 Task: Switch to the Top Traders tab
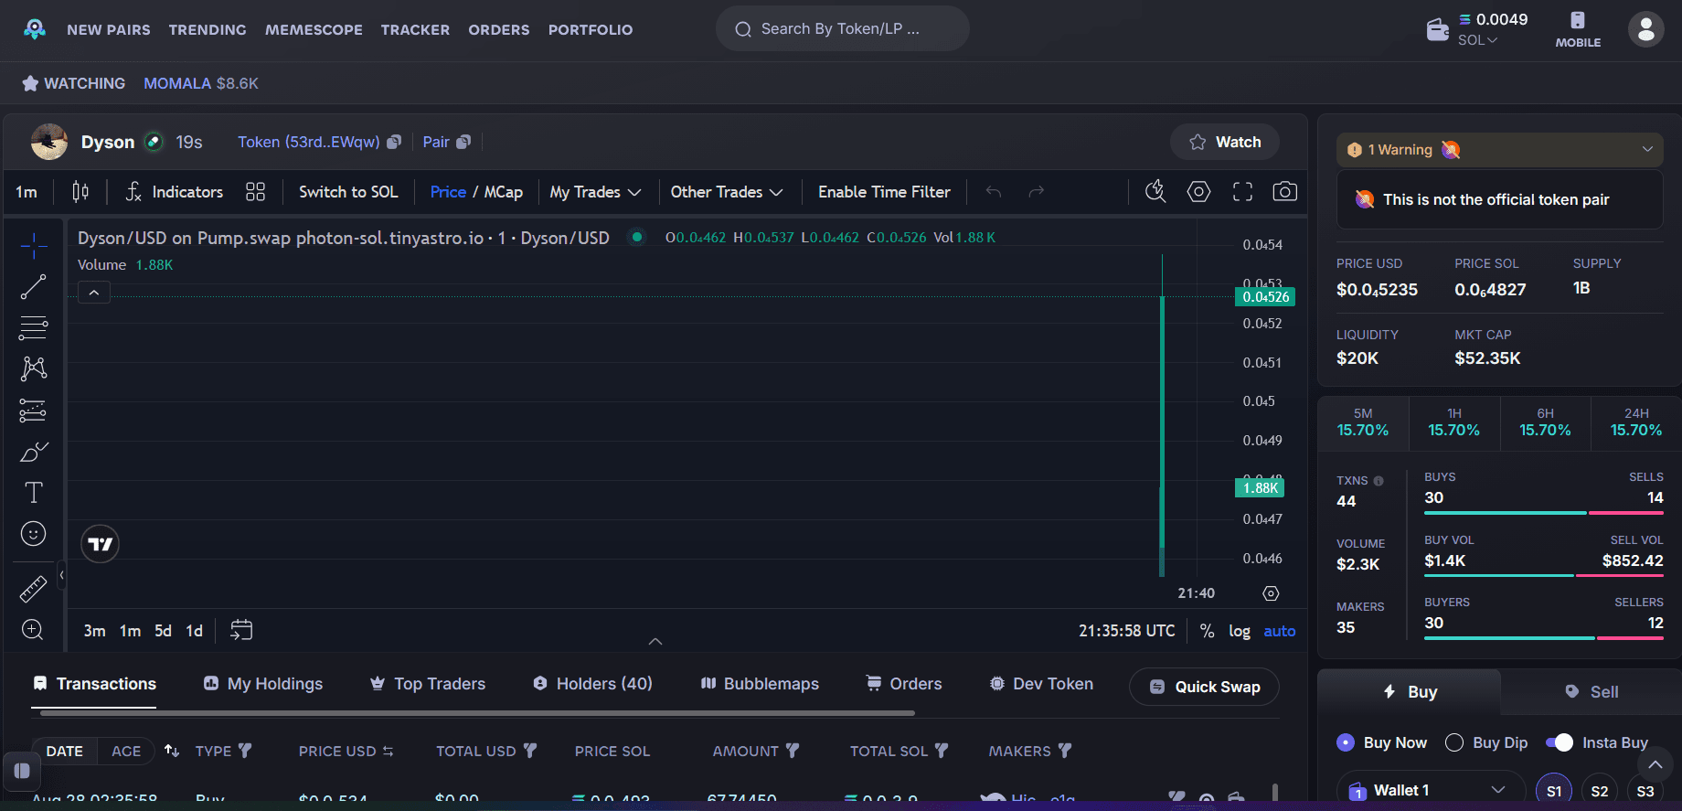427,684
